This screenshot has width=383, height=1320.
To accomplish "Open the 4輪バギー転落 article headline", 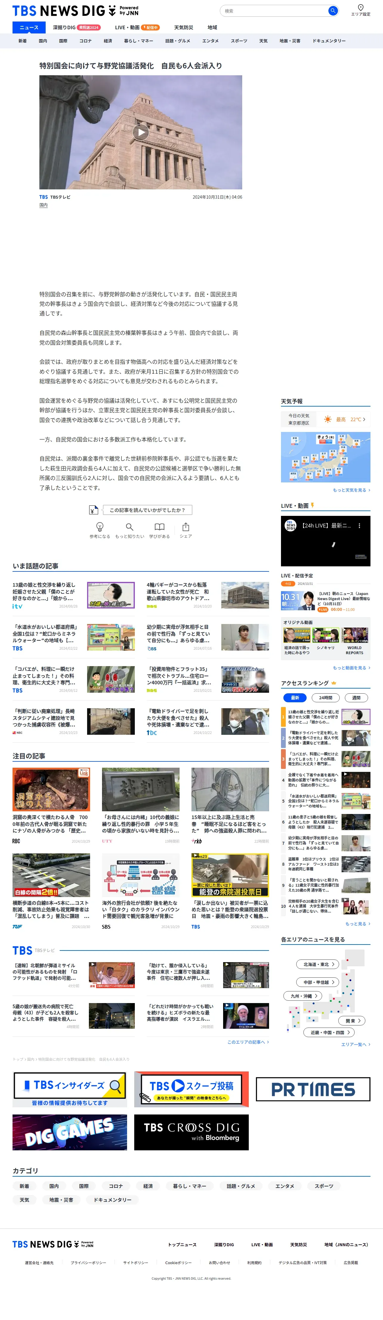I will (178, 591).
